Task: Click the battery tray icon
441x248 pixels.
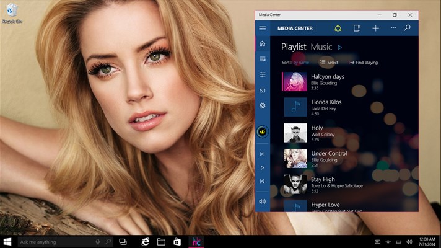Action: tap(398, 242)
